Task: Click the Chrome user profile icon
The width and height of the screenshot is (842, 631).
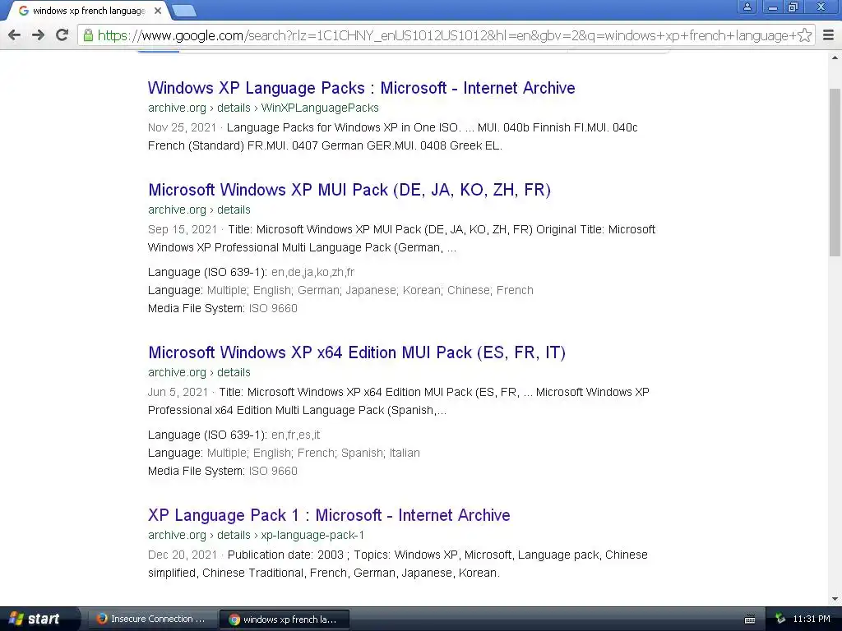Action: coord(747,7)
